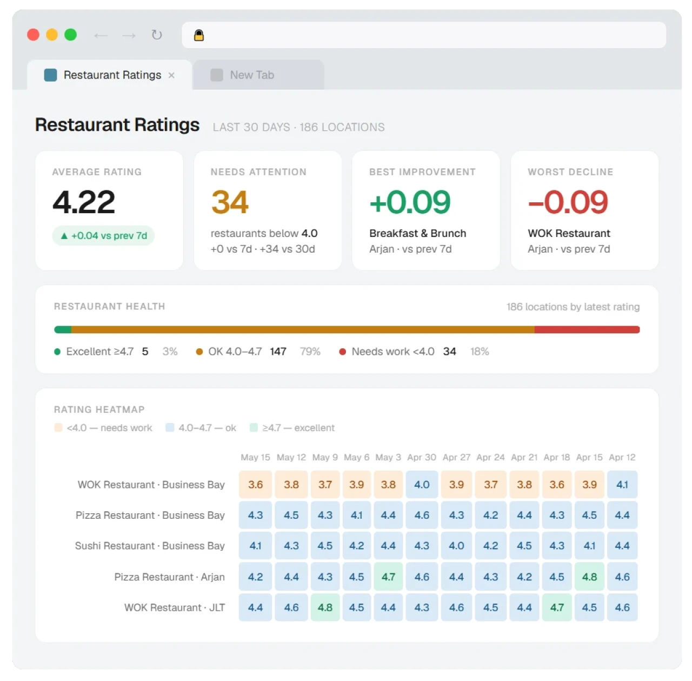This screenshot has width=692, height=681.
Task: Click WOK Business Bay Apr 12 cell 4.1
Action: click(x=622, y=485)
